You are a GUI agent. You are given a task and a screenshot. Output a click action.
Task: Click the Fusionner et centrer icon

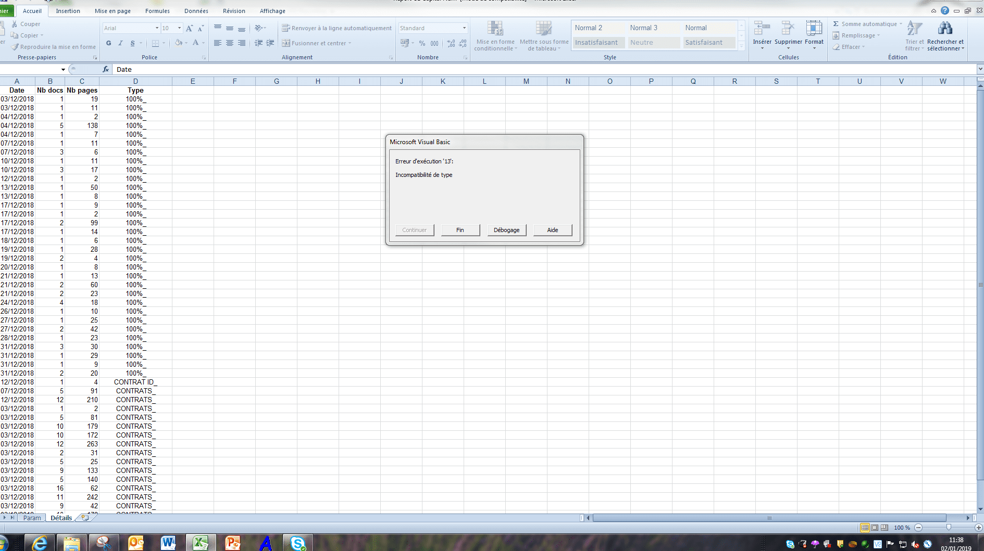coord(286,43)
